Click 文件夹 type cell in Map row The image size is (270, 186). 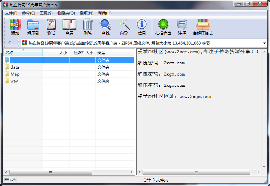(103, 74)
